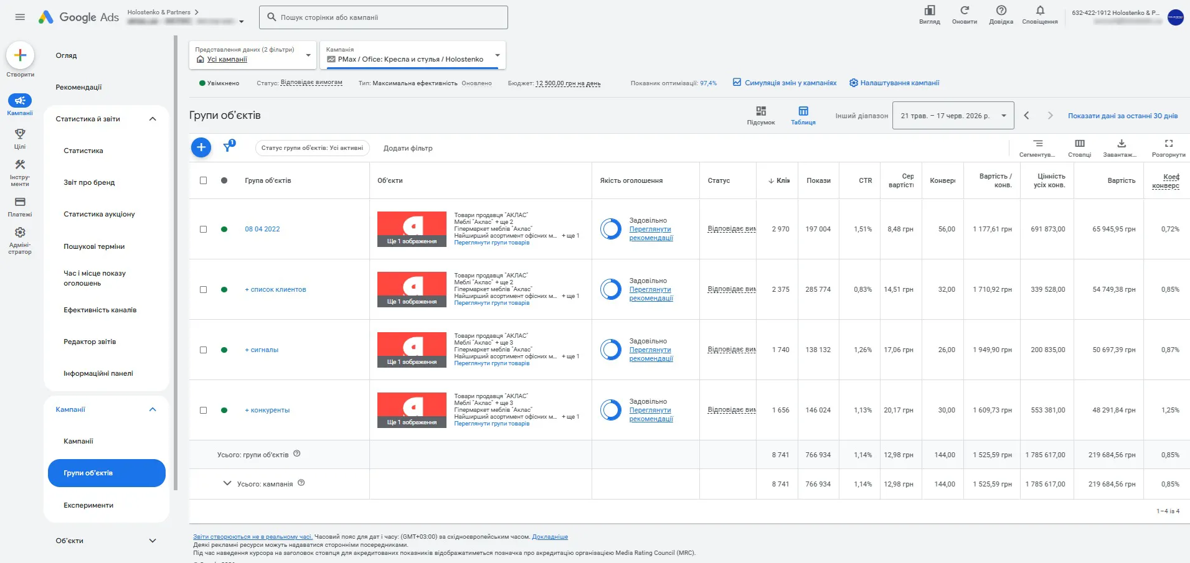Click Симуляція змін у кампаніях link
Image resolution: width=1190 pixels, height=563 pixels.
point(785,83)
